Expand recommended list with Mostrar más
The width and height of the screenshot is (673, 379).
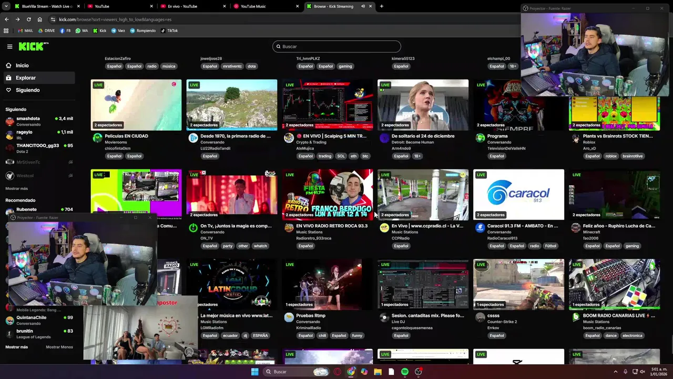click(x=17, y=347)
